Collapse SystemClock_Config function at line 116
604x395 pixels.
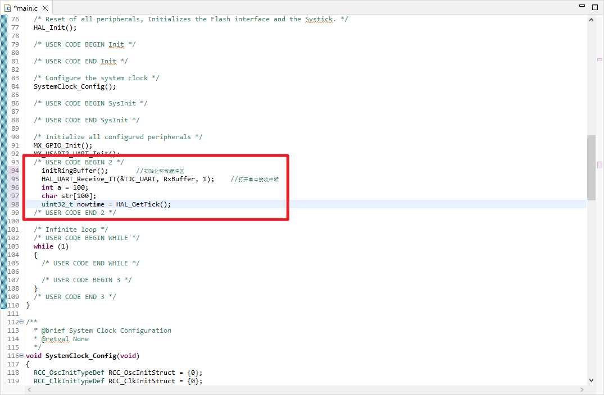pos(22,356)
